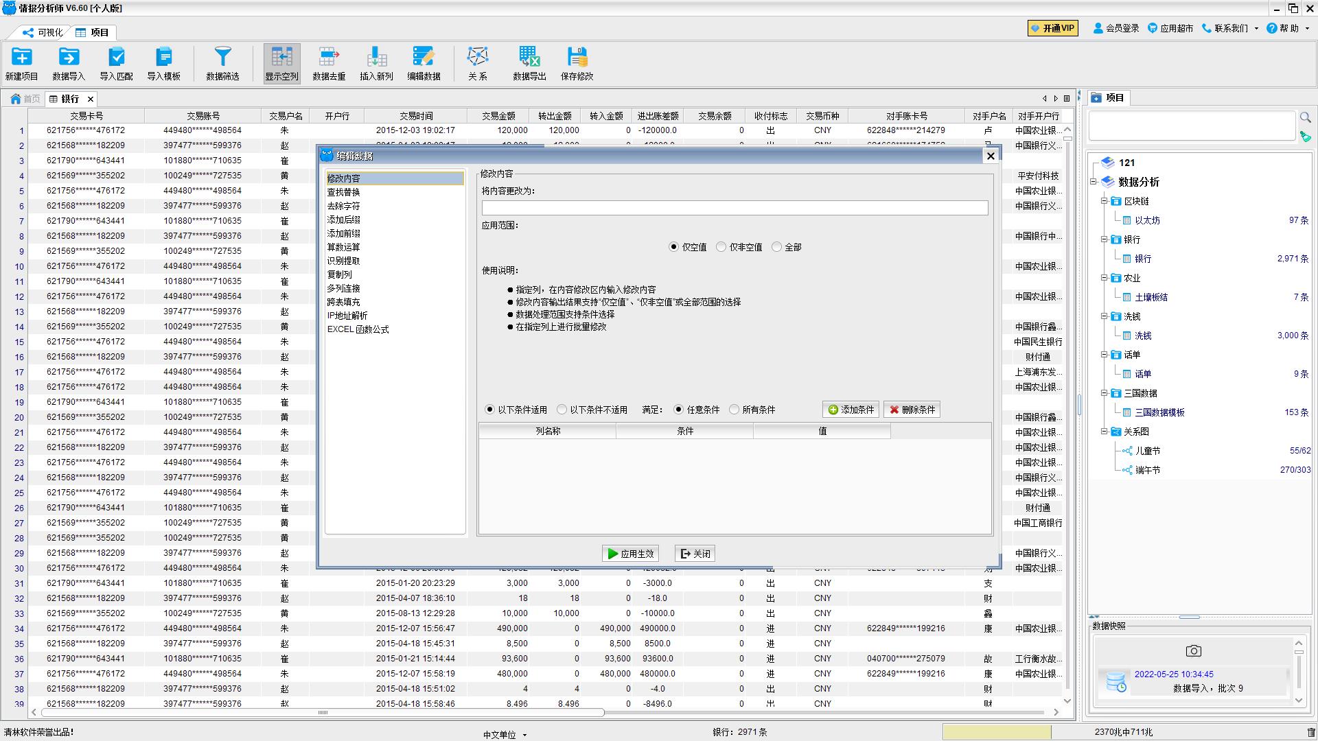Viewport: 1318px width, 741px height.
Task: Click the 将内容更改为 input field
Action: (735, 208)
